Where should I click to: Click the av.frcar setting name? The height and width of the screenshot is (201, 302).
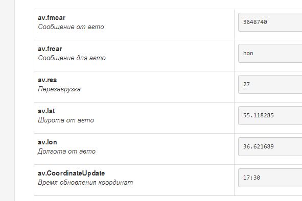(50, 49)
